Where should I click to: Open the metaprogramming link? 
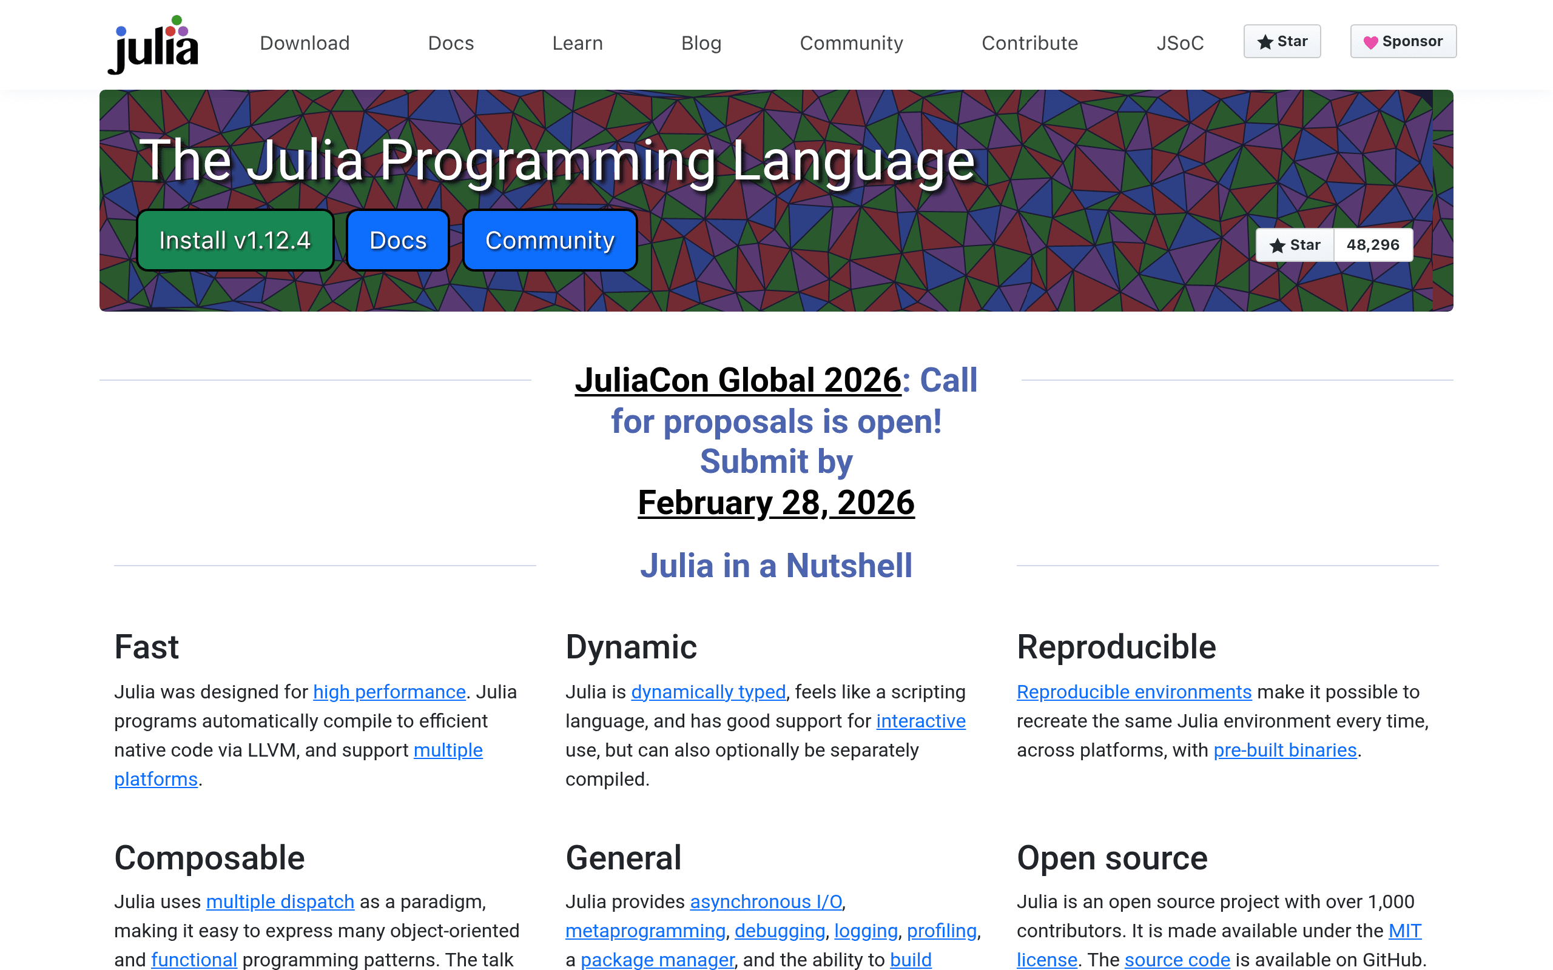click(645, 931)
